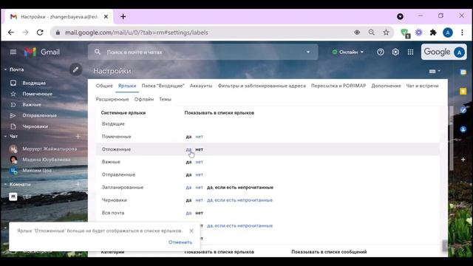The width and height of the screenshot is (473, 266).
Task: Expand search options dropdown arrow
Action: 308,52
